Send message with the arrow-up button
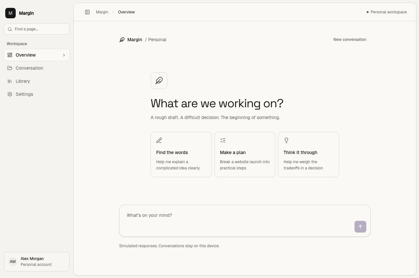Image resolution: width=419 pixels, height=278 pixels. pyautogui.click(x=360, y=227)
